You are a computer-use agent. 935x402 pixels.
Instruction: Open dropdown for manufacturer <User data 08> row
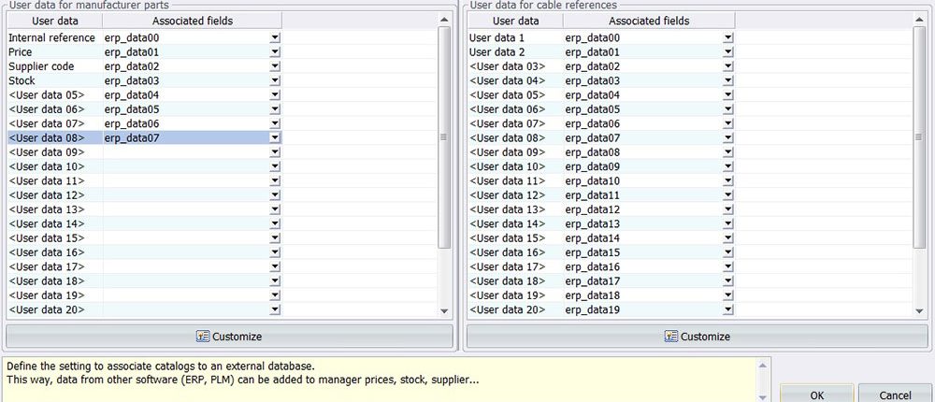click(275, 137)
